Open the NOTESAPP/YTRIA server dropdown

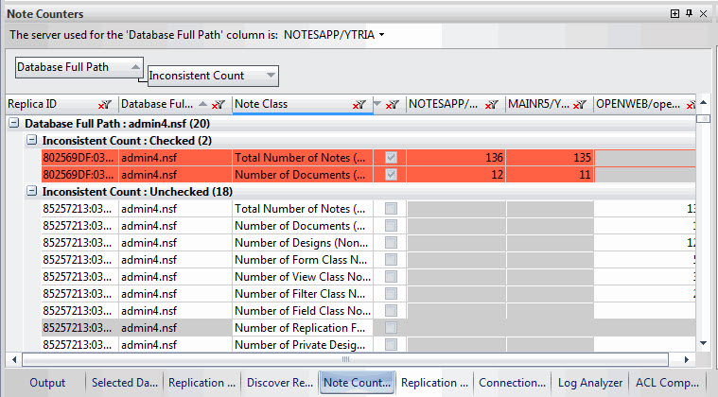pos(382,35)
